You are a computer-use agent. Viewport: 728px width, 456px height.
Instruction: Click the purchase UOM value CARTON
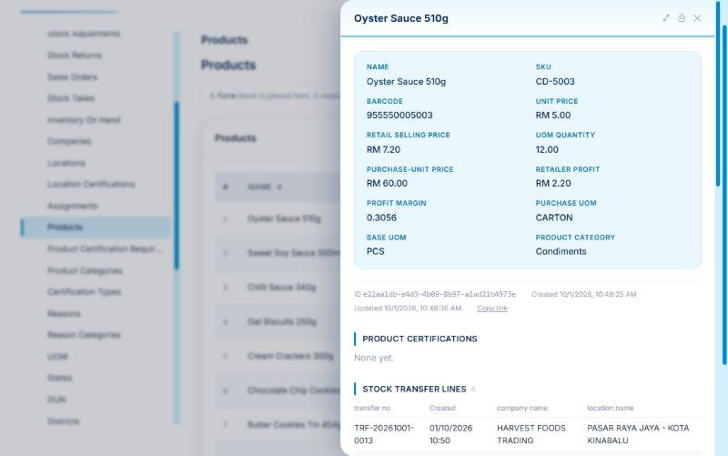(554, 218)
